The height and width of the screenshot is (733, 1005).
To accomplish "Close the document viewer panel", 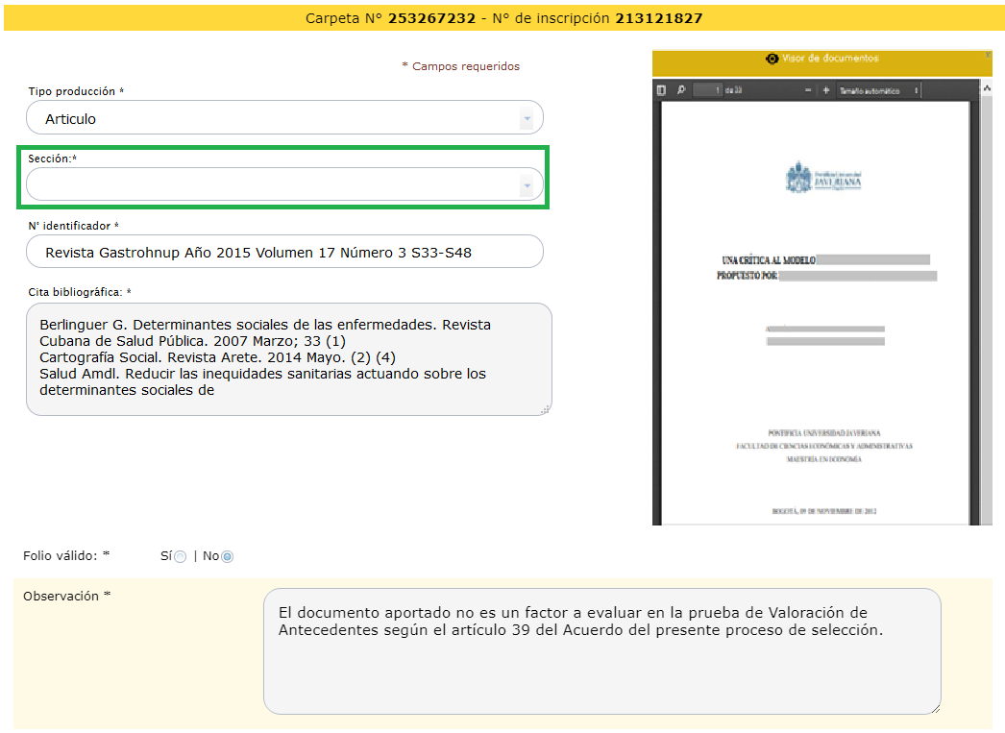I will click(988, 56).
